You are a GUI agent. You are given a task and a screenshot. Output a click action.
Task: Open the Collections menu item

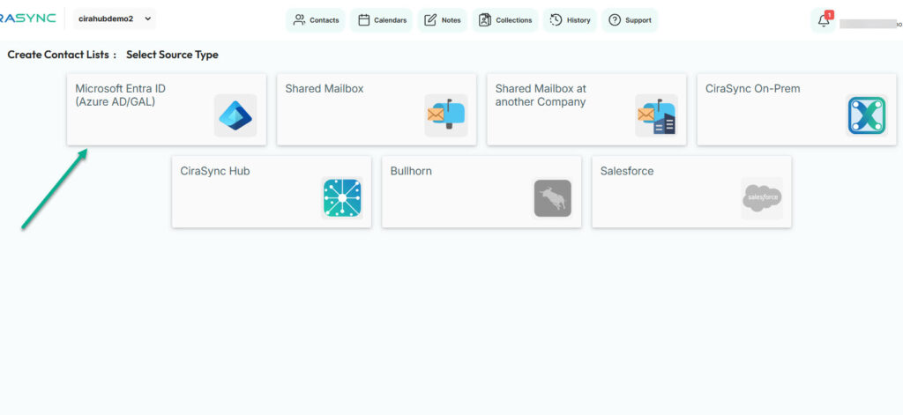pos(505,20)
